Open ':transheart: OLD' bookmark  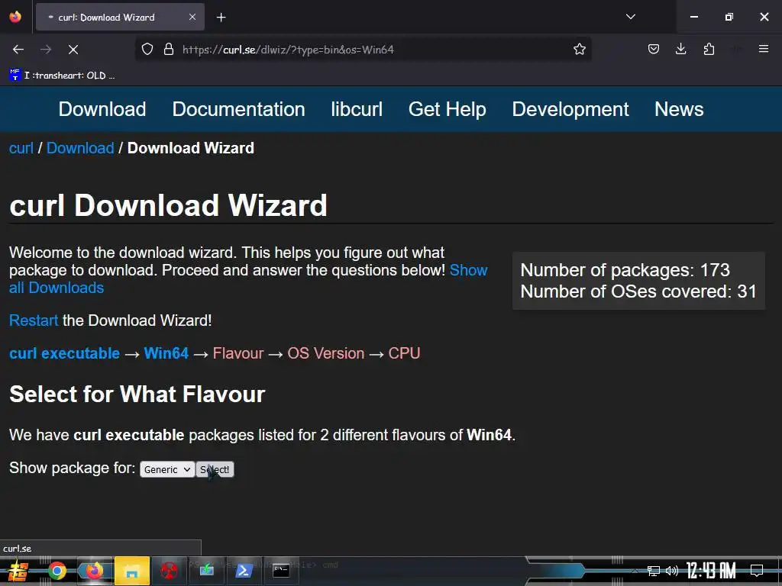[63, 76]
